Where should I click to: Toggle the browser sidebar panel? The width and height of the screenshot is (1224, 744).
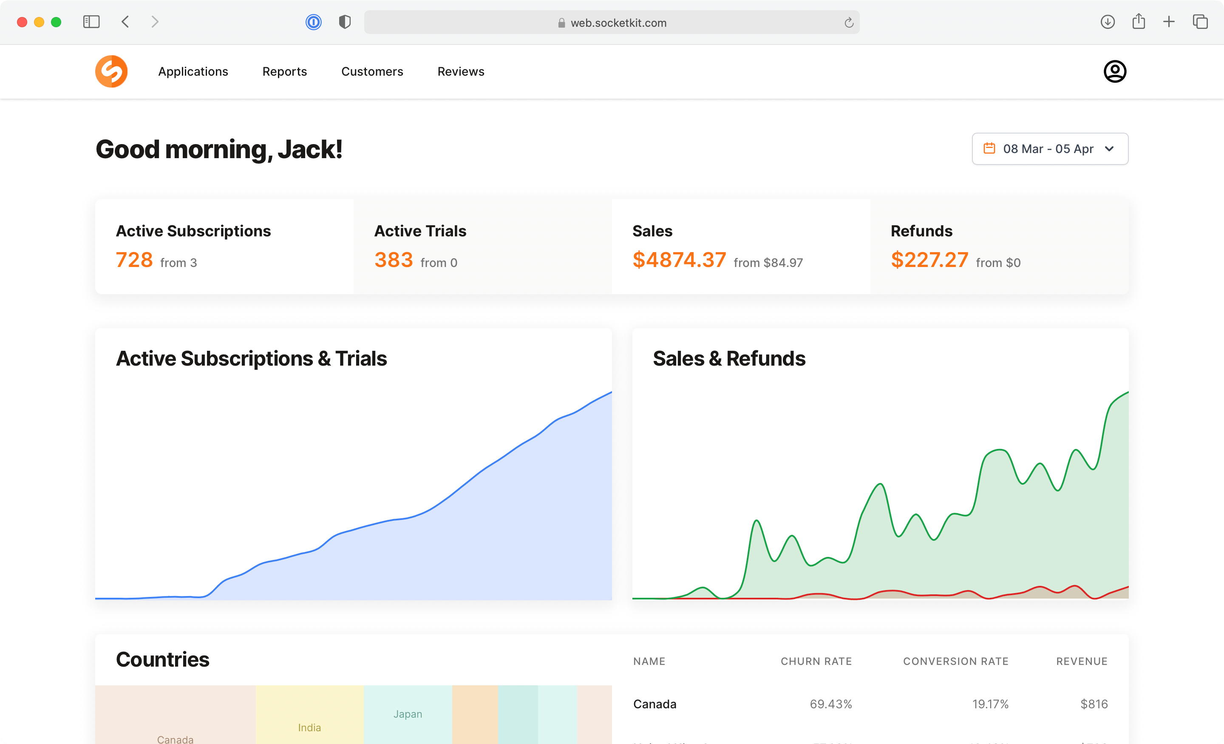pos(91,22)
